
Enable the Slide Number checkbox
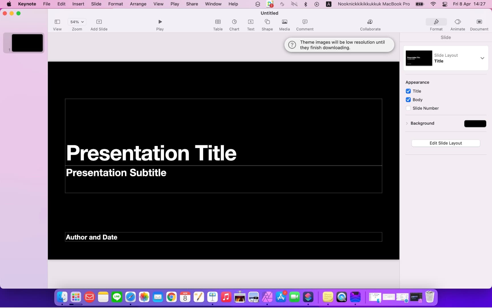[x=408, y=108]
